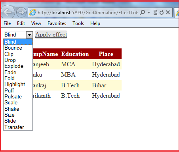
Task: Select the Bounce effect option
Action: click(x=18, y=48)
